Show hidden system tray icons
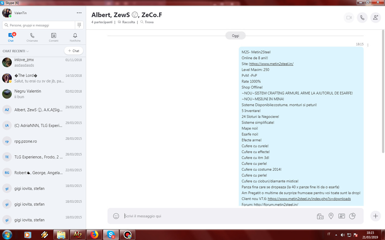Viewport: 385px width, 240px height. (x=336, y=235)
